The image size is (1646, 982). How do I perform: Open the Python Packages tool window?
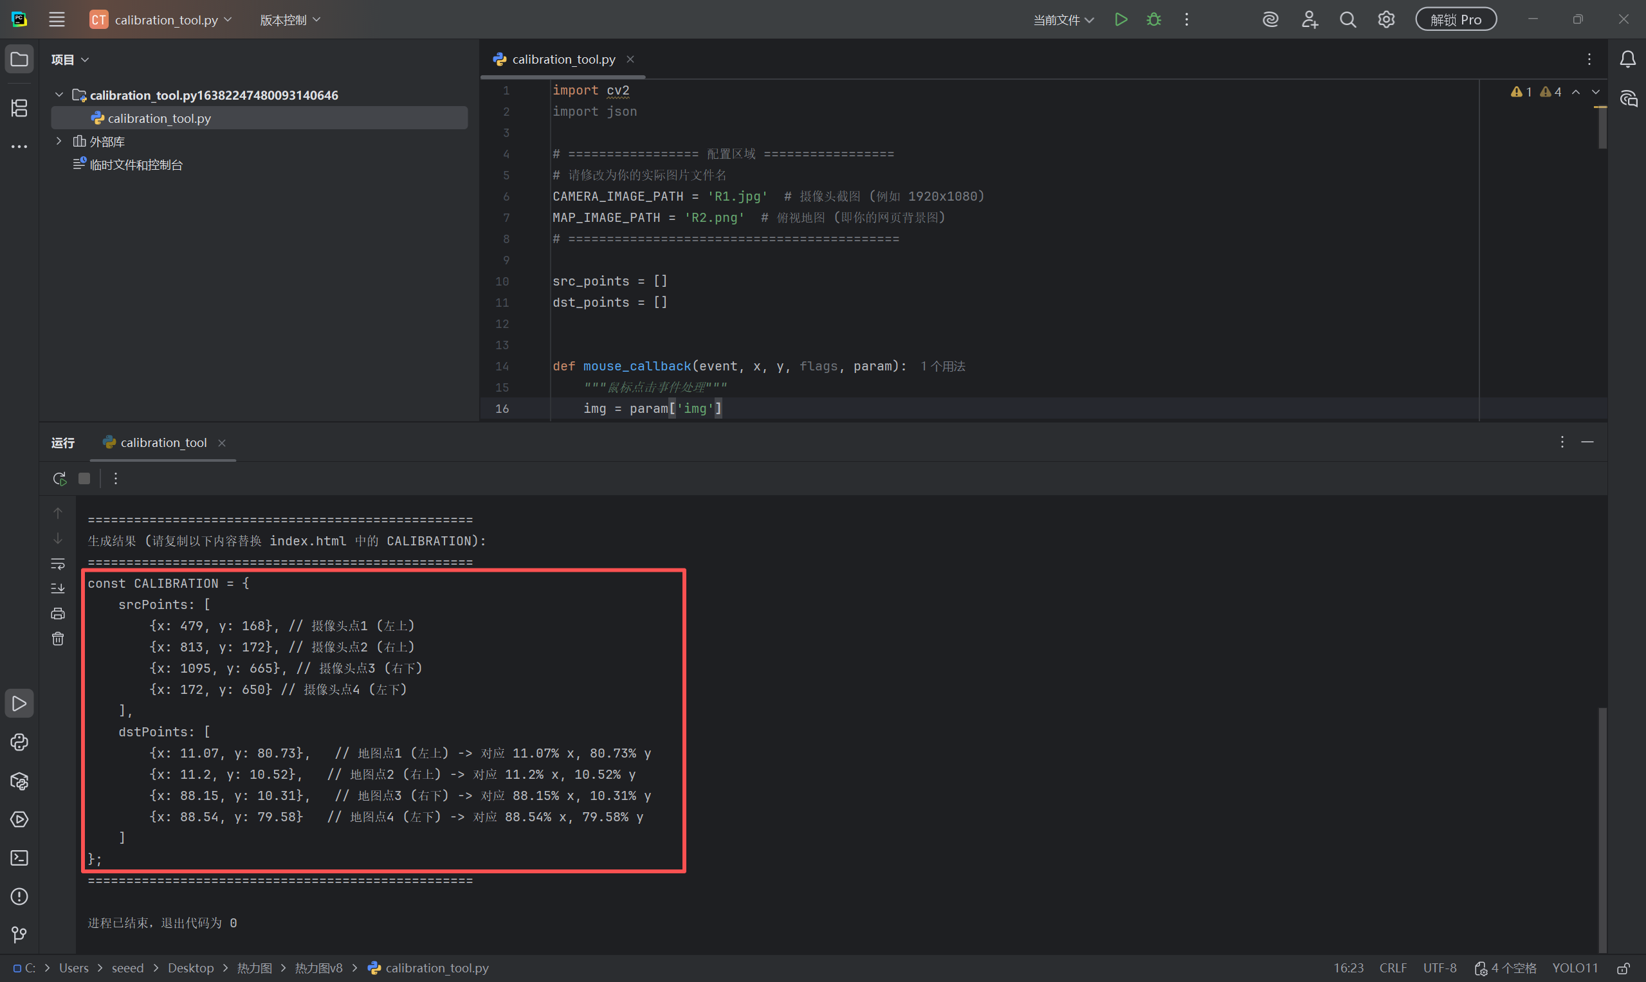point(19,781)
